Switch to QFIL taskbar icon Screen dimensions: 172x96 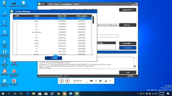click(77, 94)
